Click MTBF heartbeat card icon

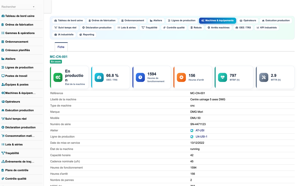click(x=222, y=77)
